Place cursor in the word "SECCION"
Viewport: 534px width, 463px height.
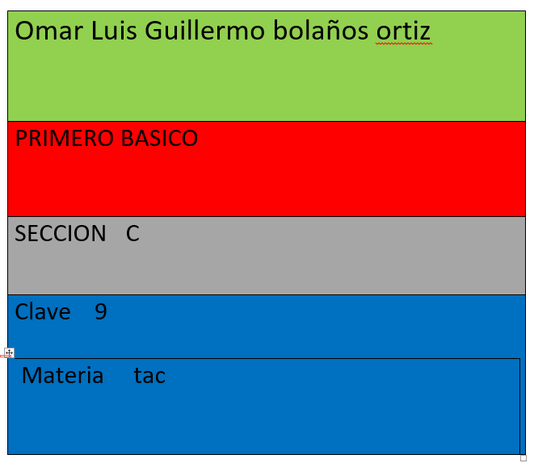(x=61, y=234)
